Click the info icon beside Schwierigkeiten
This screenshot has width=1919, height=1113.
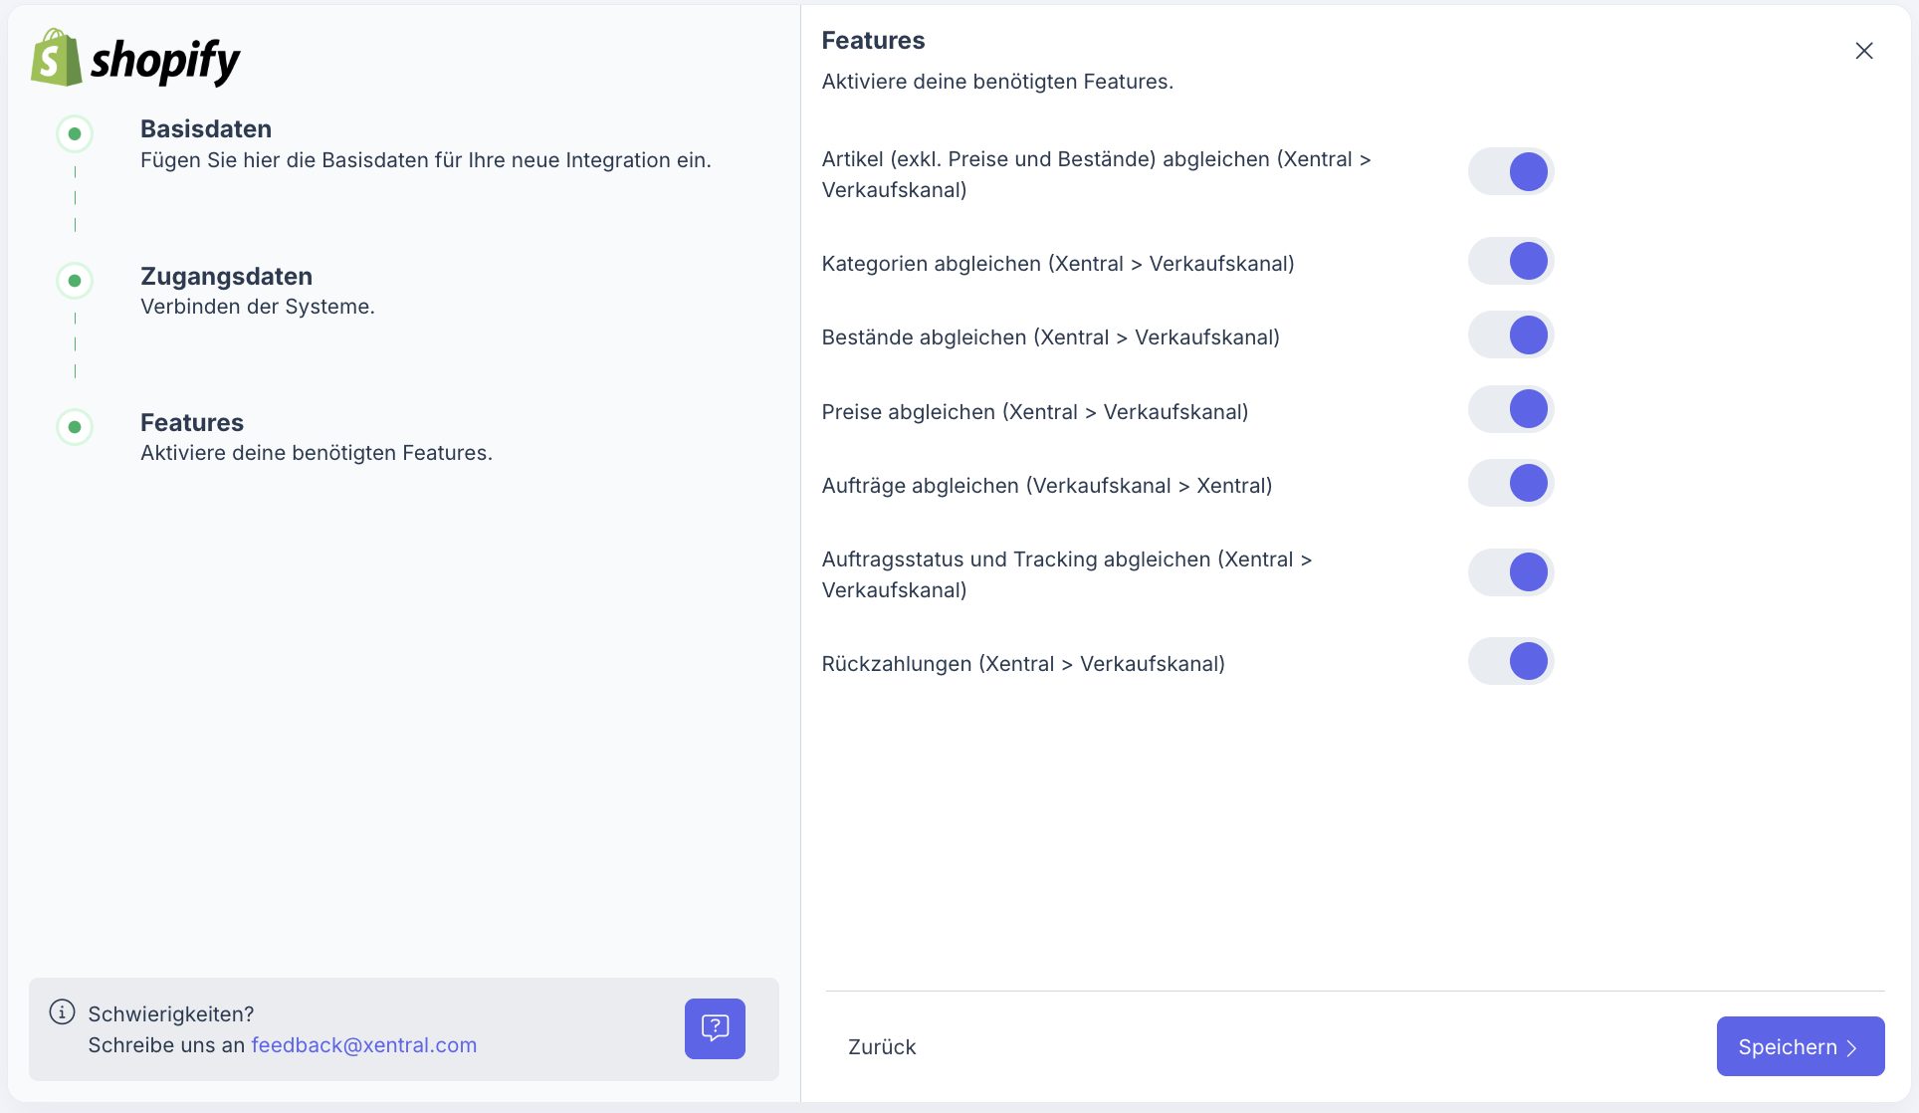[62, 1012]
